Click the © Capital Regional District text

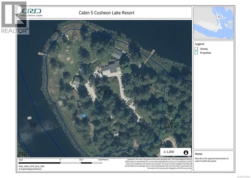(31, 169)
